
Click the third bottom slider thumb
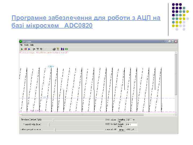click(x=55, y=130)
